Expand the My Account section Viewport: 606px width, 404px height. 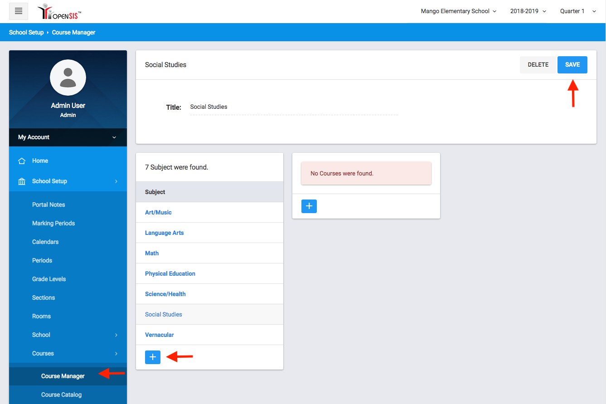click(x=68, y=137)
